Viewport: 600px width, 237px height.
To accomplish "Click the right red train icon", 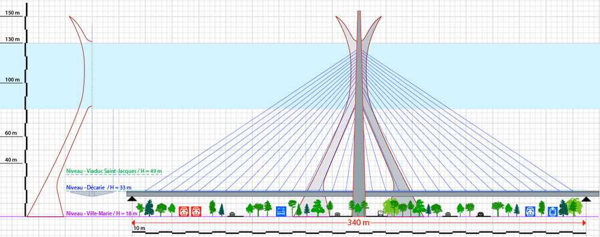I will click(x=196, y=211).
